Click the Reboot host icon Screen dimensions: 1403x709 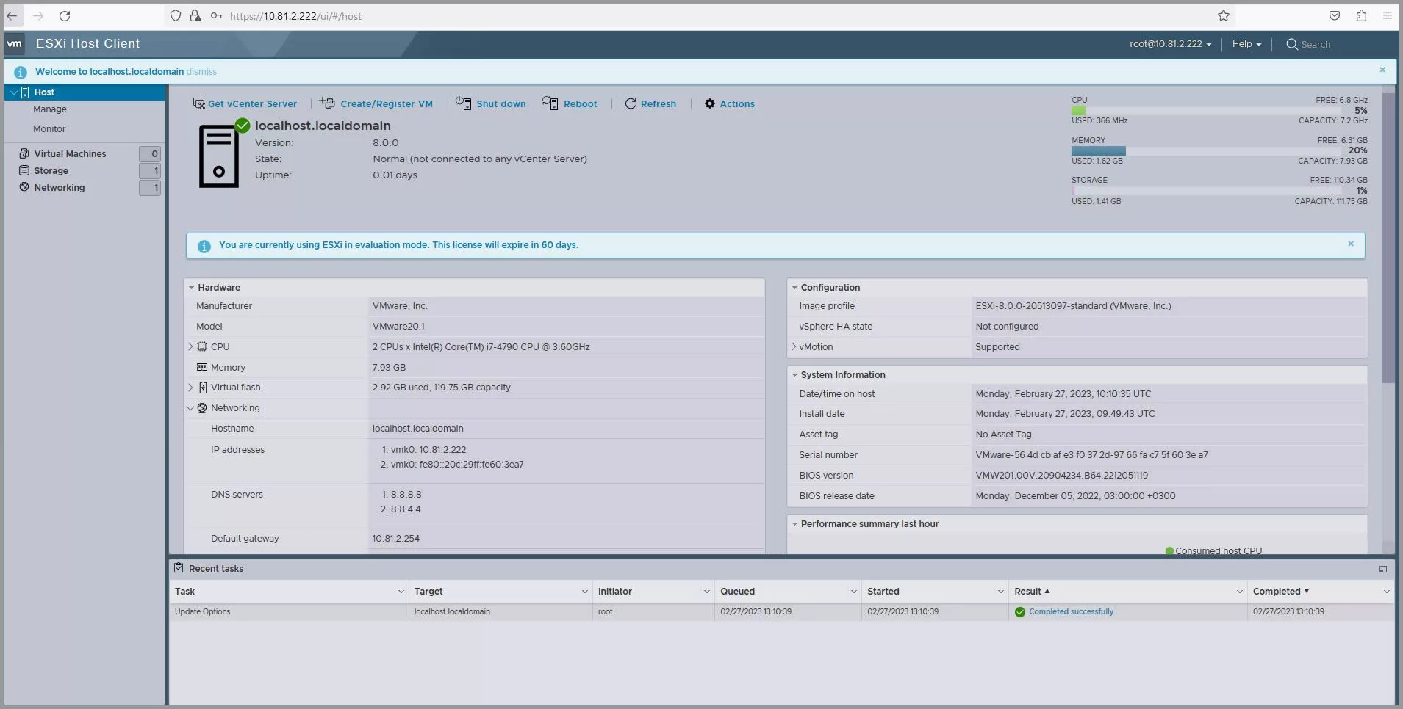click(550, 103)
